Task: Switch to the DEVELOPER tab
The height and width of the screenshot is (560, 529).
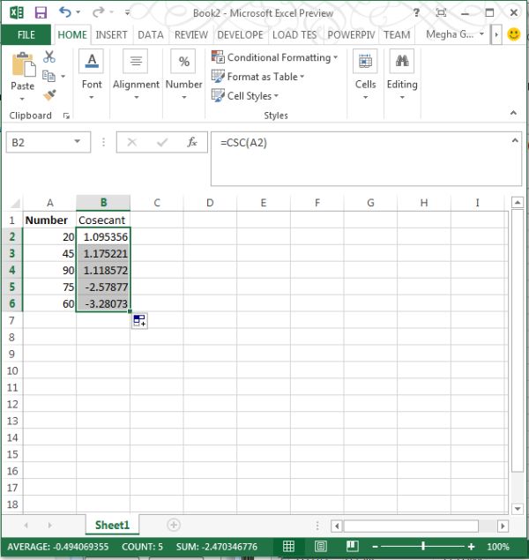Action: pos(240,34)
